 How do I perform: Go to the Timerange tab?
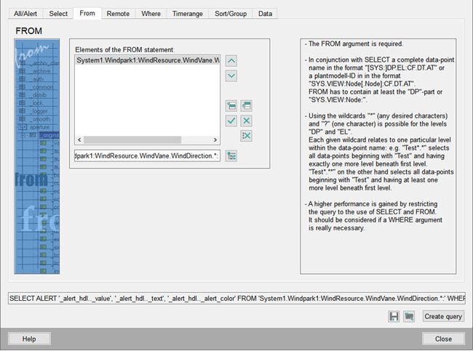tap(188, 14)
